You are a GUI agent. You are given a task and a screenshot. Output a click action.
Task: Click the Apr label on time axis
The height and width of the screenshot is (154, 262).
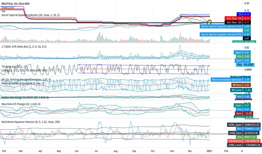[x=40, y=151]
